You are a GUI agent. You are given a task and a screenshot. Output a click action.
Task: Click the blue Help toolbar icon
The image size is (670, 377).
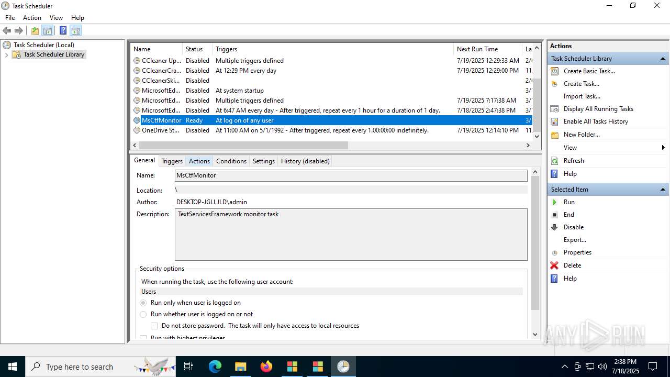[x=63, y=30]
